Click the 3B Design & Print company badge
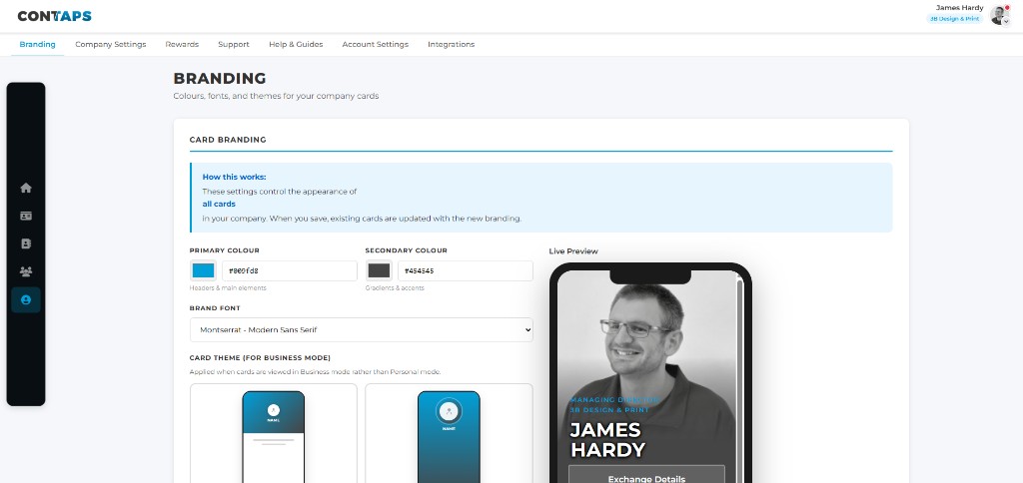The image size is (1023, 483). click(954, 19)
